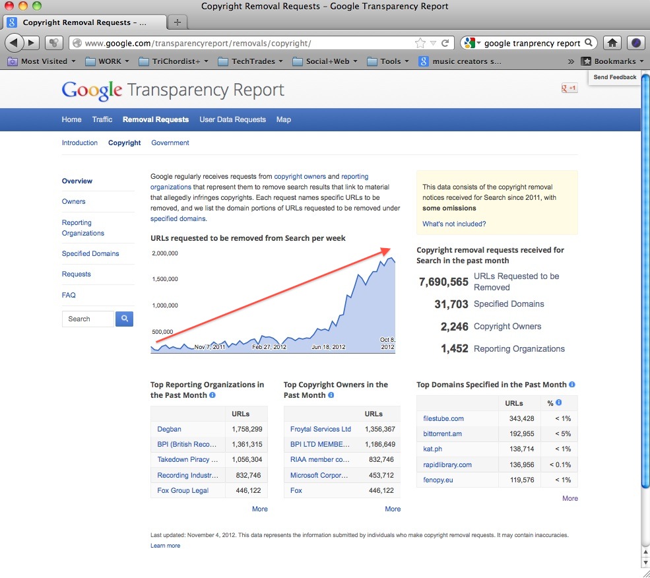The width and height of the screenshot is (650, 578).
Task: Click the Google +1 button
Action: tap(569, 88)
